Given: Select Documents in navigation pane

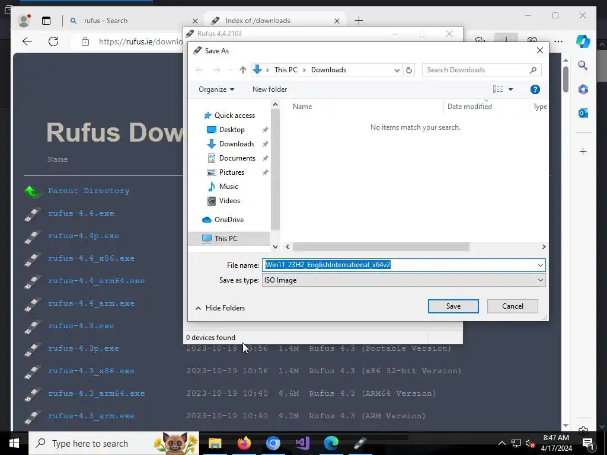Looking at the screenshot, I should [237, 158].
